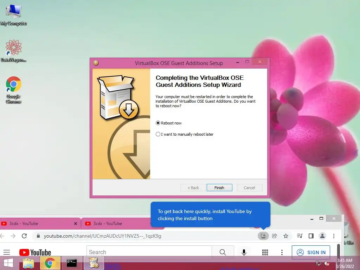Click the site lock icon in address bar
The image size is (360, 270).
(x=38, y=236)
